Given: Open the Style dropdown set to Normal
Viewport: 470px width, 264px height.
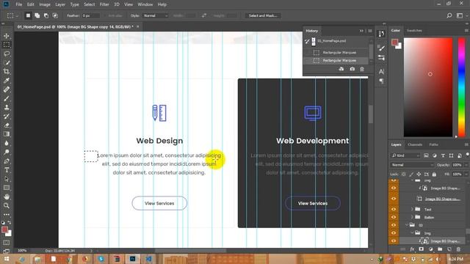Looking at the screenshot, I should (x=155, y=15).
